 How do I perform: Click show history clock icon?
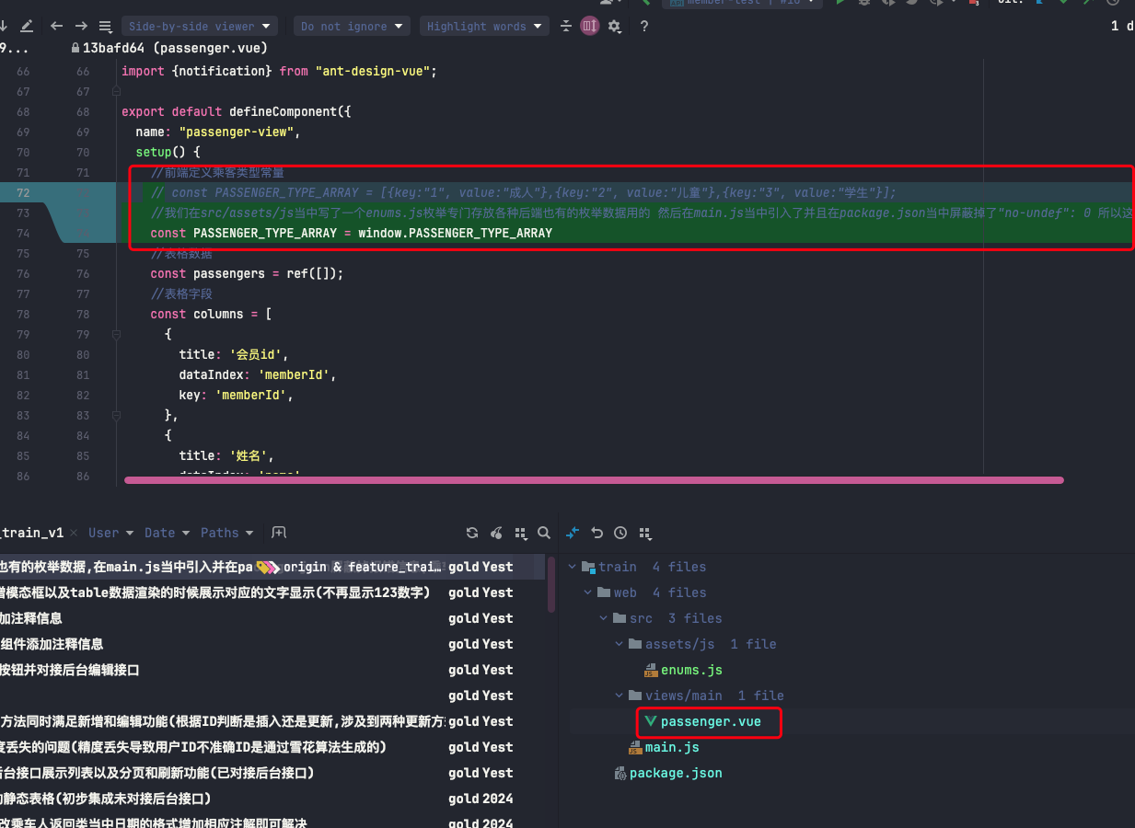(620, 533)
